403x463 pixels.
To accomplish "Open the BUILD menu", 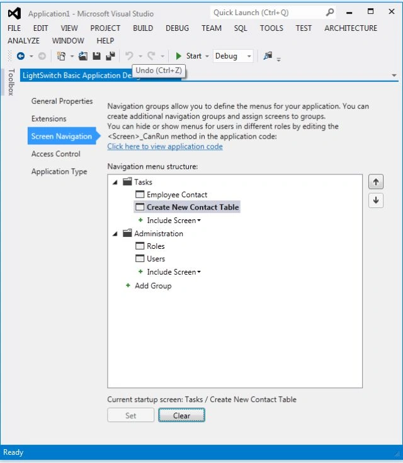I will tap(143, 28).
